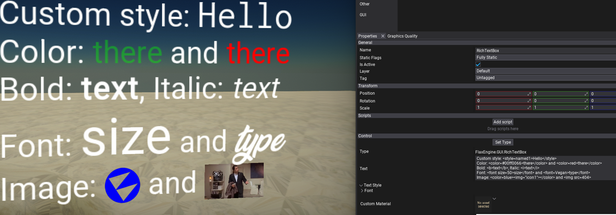The width and height of the screenshot is (616, 215).
Task: Click Position Y slide-drag arrow icon
Action: (586, 94)
